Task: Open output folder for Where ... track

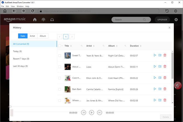Action: coord(160,100)
